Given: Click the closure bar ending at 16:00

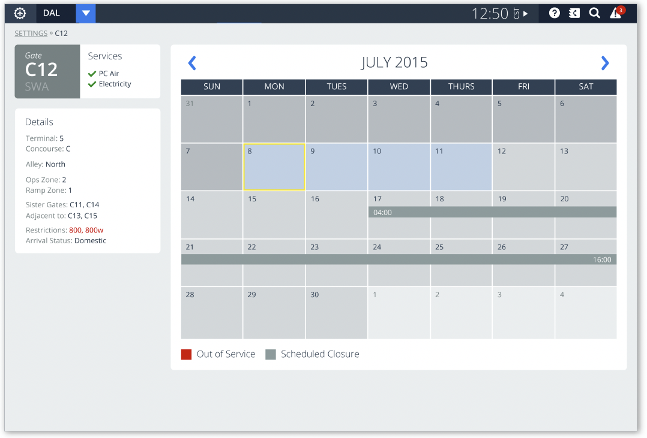Looking at the screenshot, I should [399, 259].
